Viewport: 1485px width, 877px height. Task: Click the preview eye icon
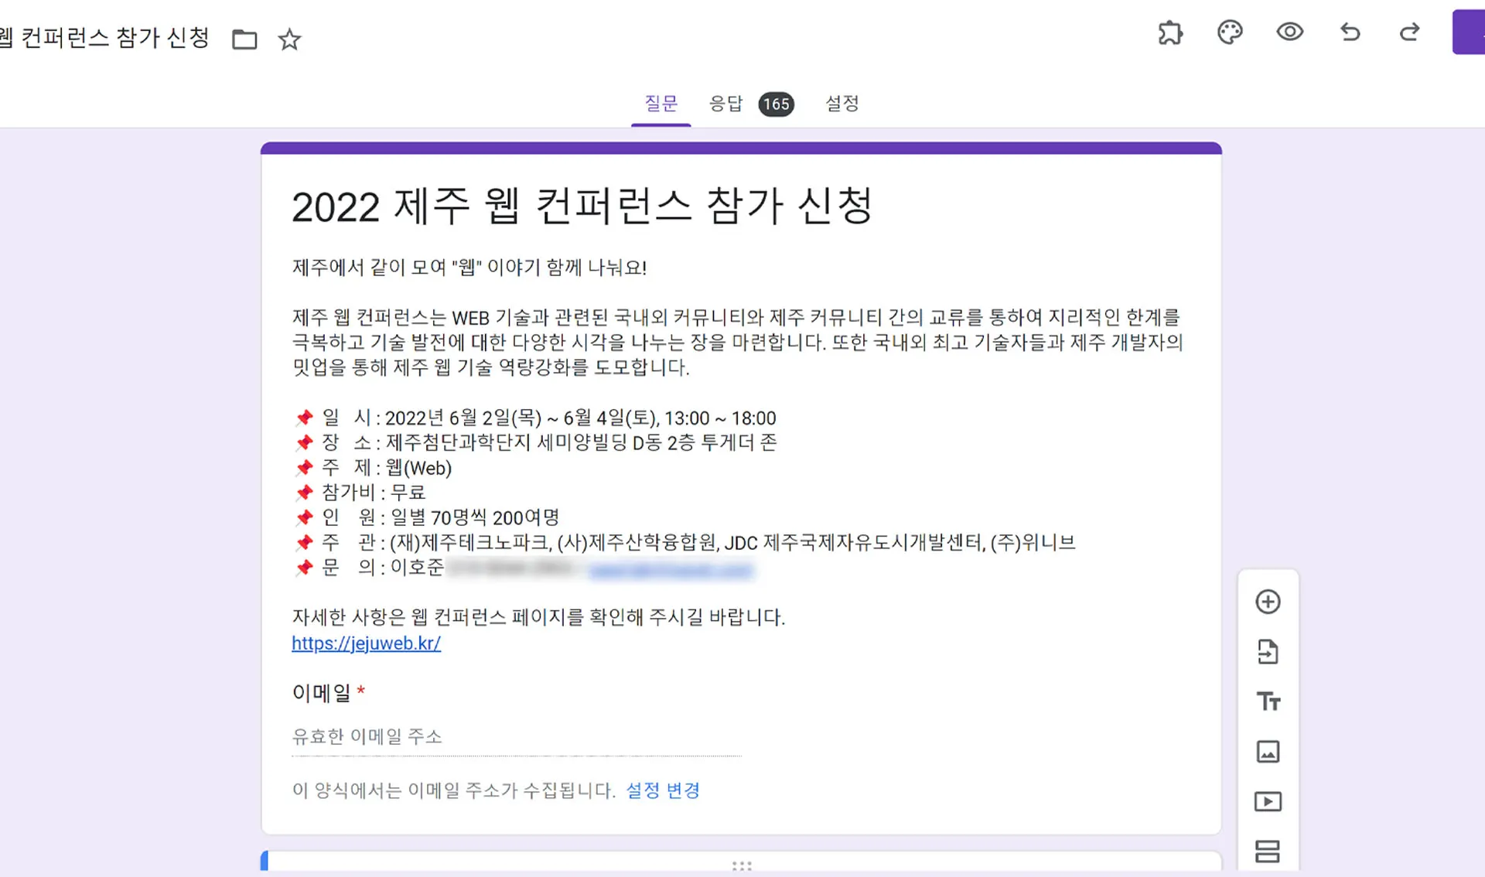pos(1289,32)
